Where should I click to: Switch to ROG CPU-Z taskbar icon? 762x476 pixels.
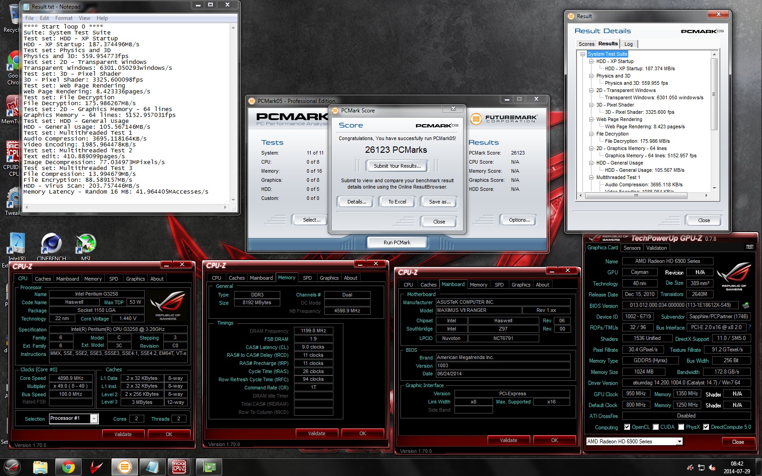click(179, 467)
